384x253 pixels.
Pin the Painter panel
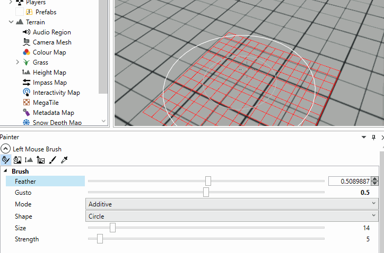point(373,138)
